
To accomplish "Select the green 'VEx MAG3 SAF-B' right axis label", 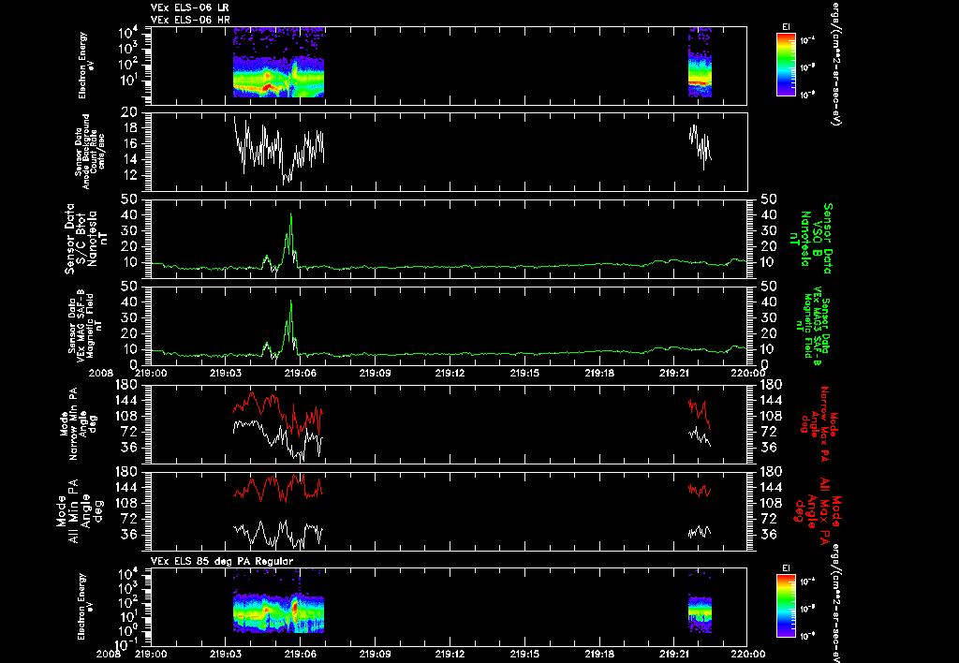I will [815, 326].
